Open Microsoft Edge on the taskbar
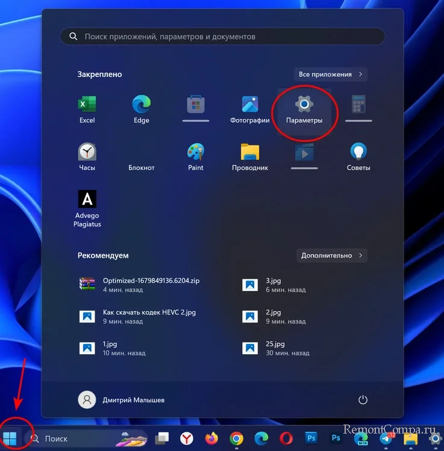 tap(261, 438)
